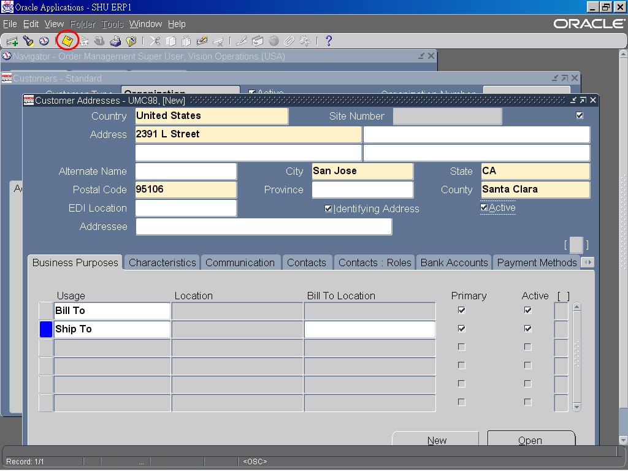Screen dimensions: 628x471
Task: Click the Paste toolbar icon
Action: pos(186,41)
